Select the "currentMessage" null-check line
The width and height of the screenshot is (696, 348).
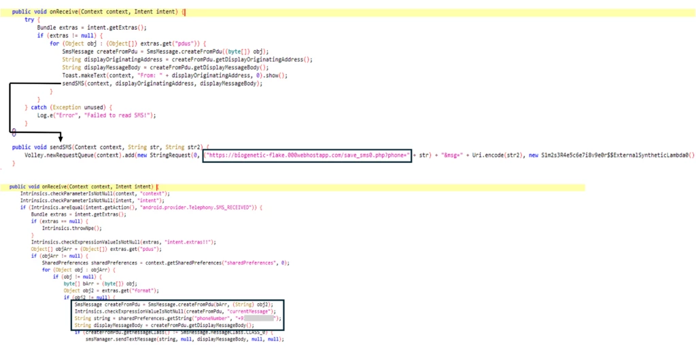pos(175,311)
